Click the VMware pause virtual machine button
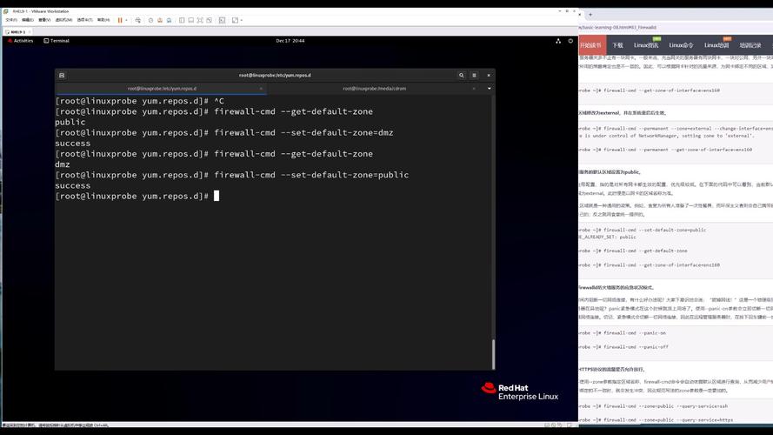The image size is (773, 435). coord(120,20)
